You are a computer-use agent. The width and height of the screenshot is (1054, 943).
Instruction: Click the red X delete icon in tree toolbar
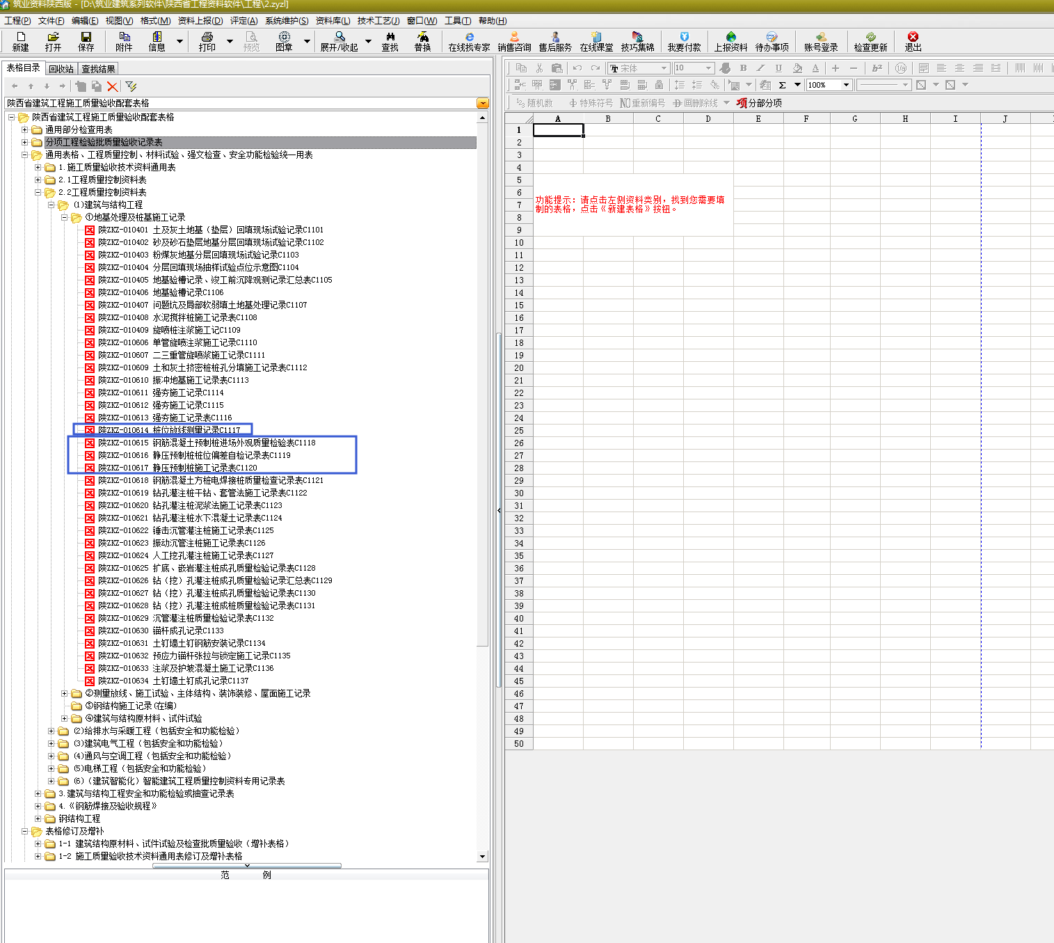coord(112,86)
